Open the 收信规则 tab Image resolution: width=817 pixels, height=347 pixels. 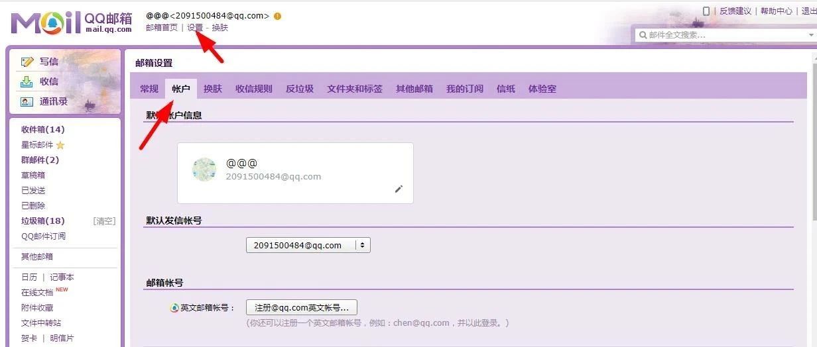tap(253, 89)
